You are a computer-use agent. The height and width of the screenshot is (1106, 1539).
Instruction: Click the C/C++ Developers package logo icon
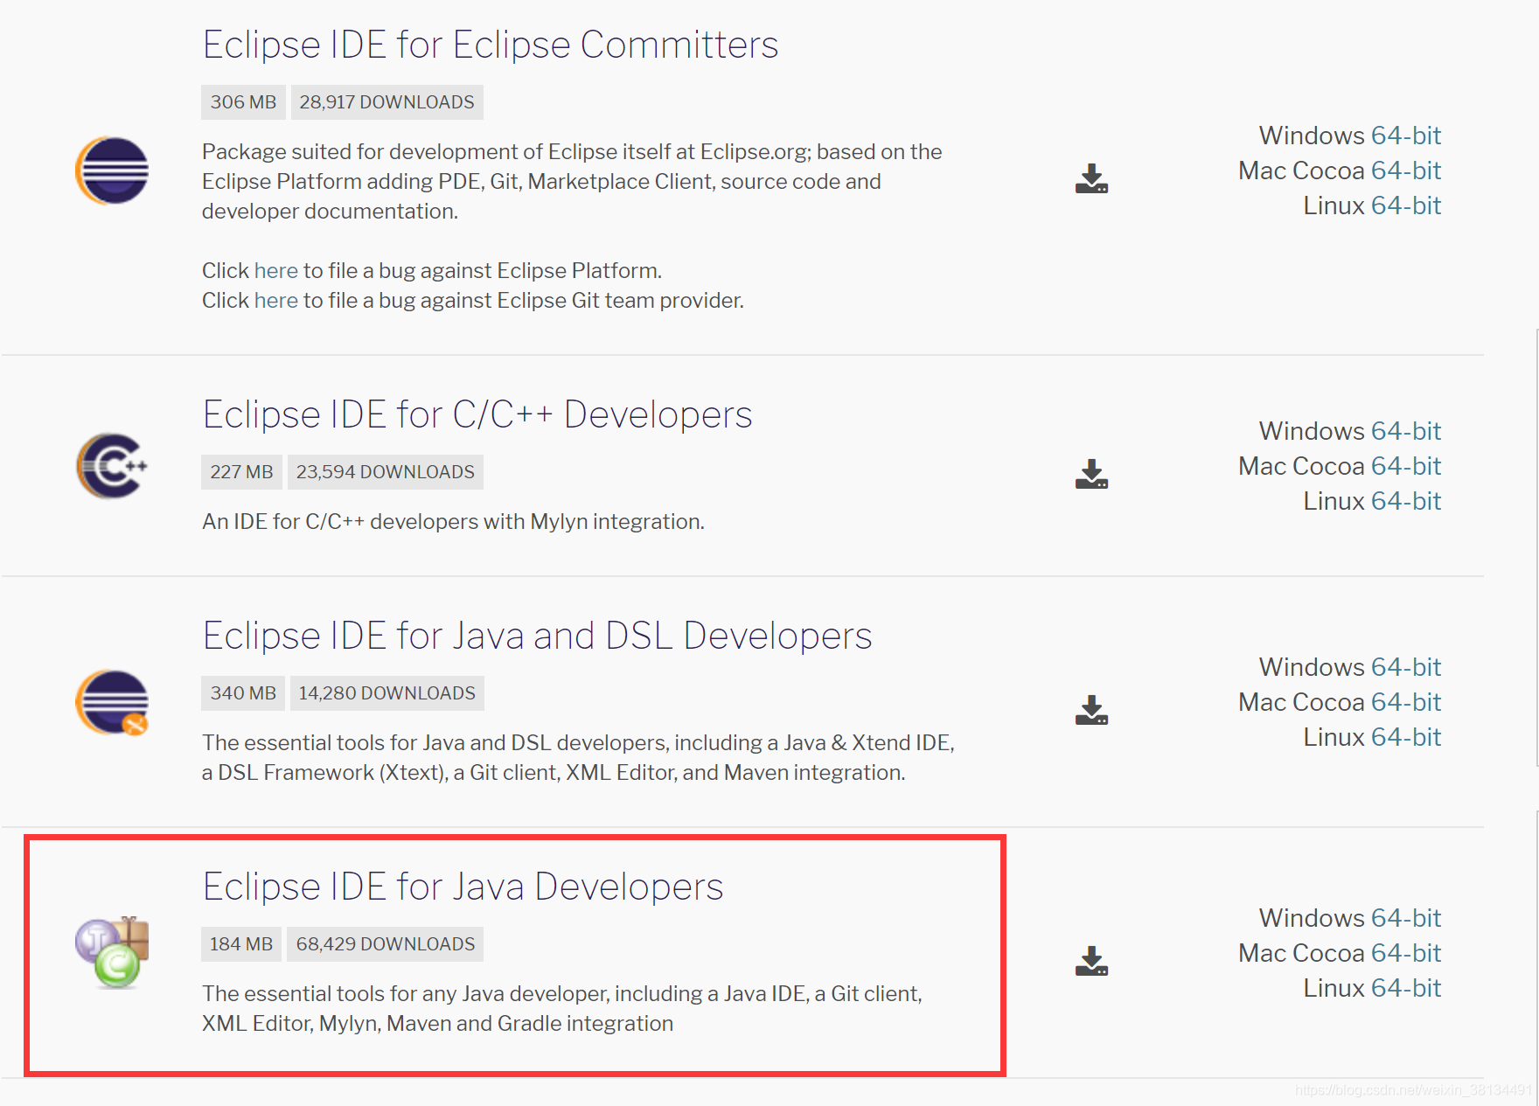click(112, 466)
